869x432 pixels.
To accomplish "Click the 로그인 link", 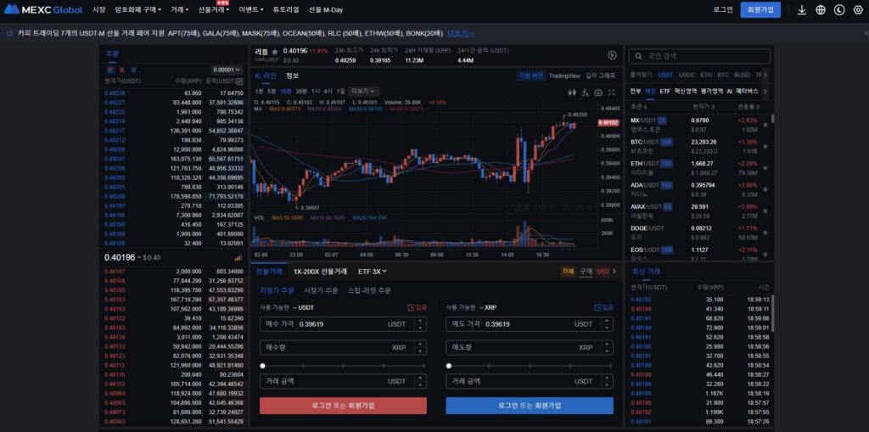I will 723,10.
